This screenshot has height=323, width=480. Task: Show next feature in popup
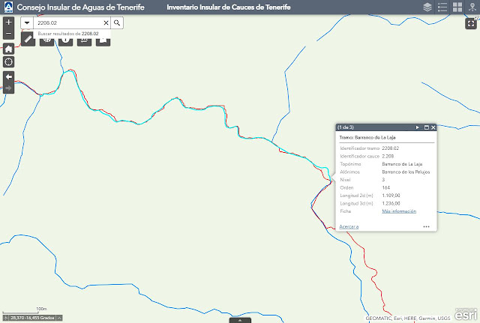417,127
